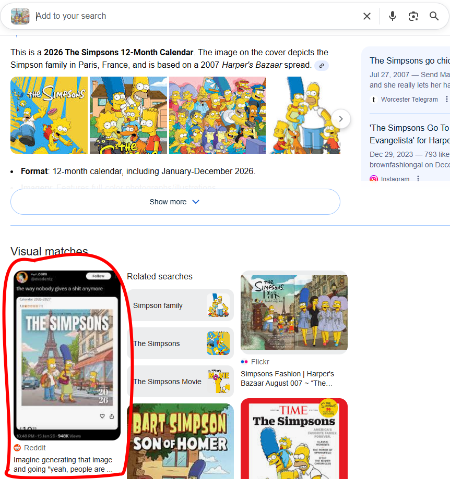
Task: Open the yellow Simpsons logo image
Action: [49, 115]
